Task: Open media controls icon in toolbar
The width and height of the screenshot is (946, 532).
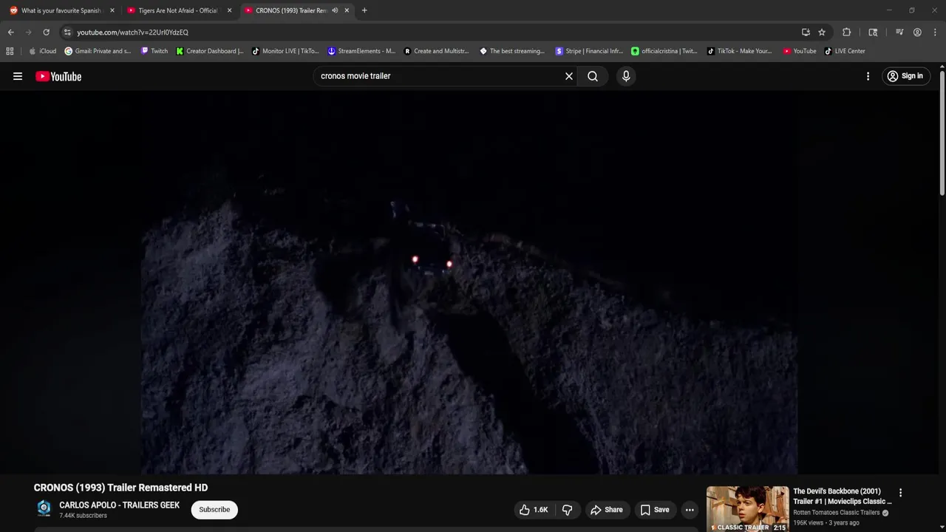Action: [899, 33]
